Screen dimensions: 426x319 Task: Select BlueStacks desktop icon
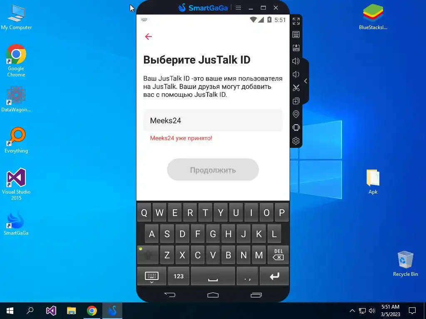click(x=373, y=17)
